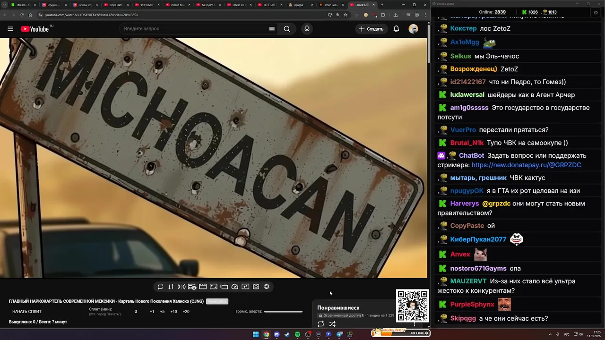
Task: Take a screenshot with the camera icon
Action: 256,287
